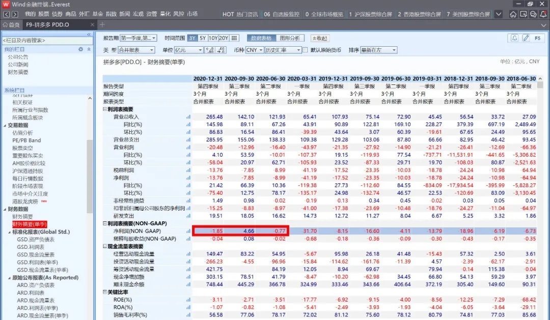
Task: Open the settings gear in 我的栏目 header
Action: point(80,49)
